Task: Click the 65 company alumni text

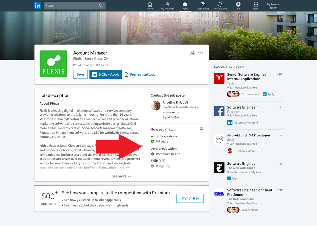Action: [x=246, y=123]
